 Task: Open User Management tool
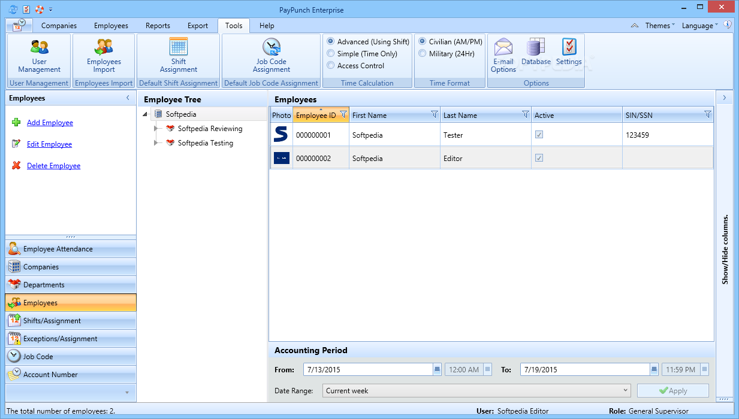(40, 56)
